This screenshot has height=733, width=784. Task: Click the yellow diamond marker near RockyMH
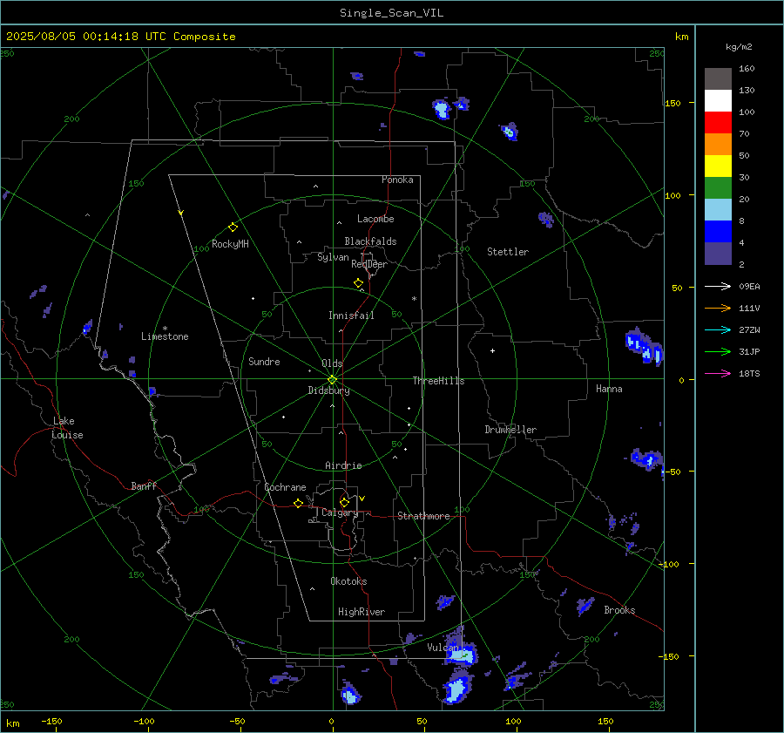pyautogui.click(x=233, y=227)
